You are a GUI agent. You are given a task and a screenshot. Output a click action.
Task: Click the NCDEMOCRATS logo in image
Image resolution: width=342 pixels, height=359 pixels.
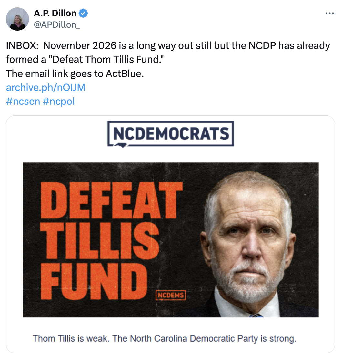point(171,134)
